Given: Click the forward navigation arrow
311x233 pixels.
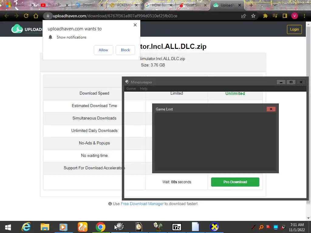Looking at the screenshot, I should coord(16,16).
